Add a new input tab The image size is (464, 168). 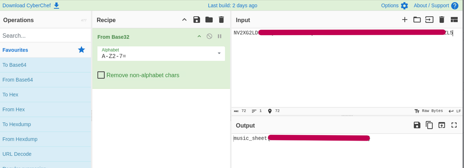[x=405, y=20]
